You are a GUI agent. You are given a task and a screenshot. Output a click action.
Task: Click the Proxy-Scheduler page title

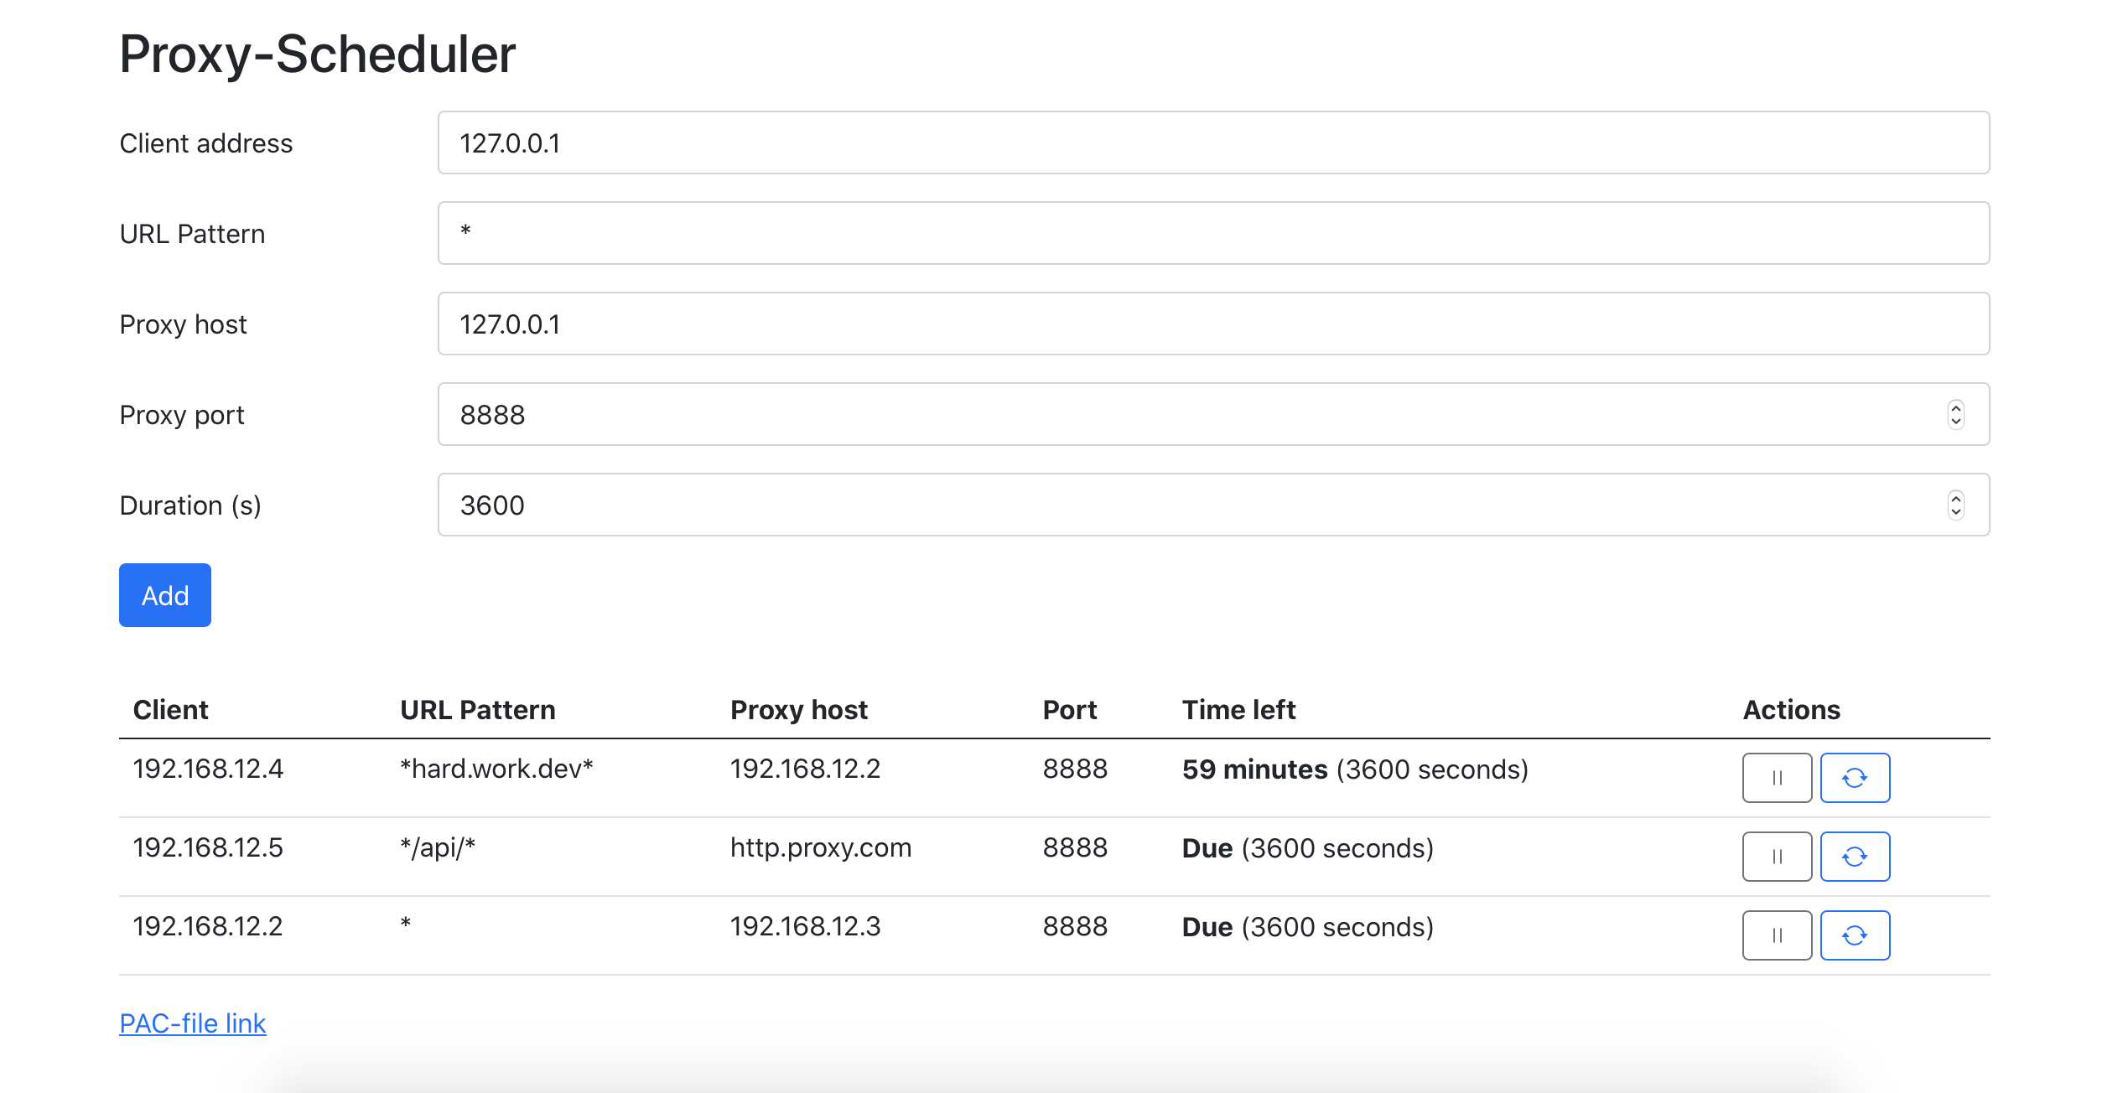pos(317,54)
